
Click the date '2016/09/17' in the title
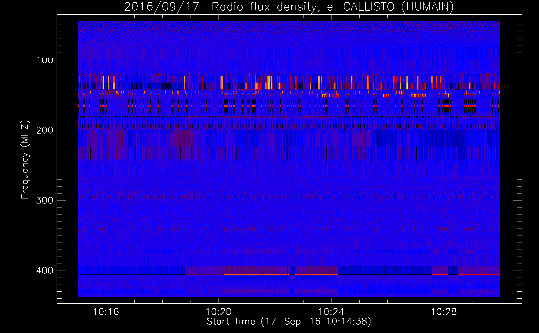pyautogui.click(x=161, y=7)
